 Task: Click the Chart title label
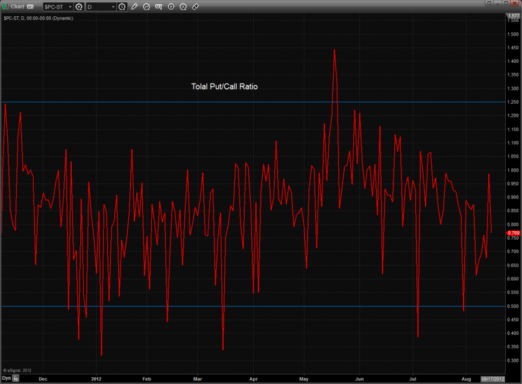point(17,7)
